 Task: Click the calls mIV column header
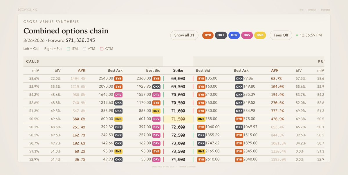point(35,71)
